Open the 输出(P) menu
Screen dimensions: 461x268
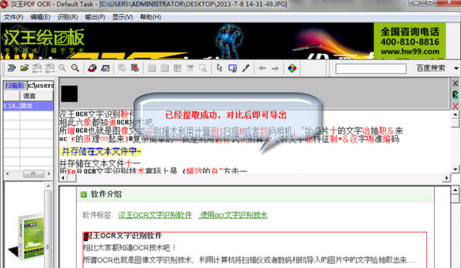click(95, 17)
